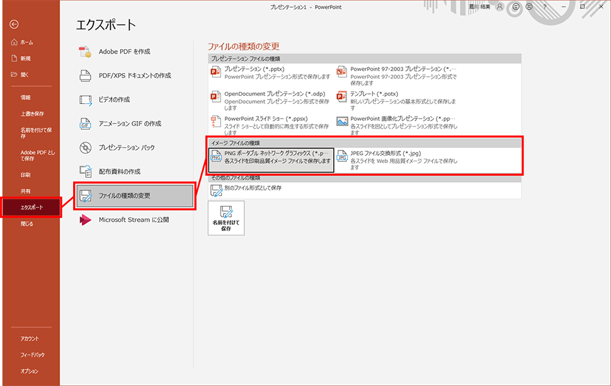Screen dimensions: 611x386
Task: Click the user account icon in title bar
Action: click(500, 7)
